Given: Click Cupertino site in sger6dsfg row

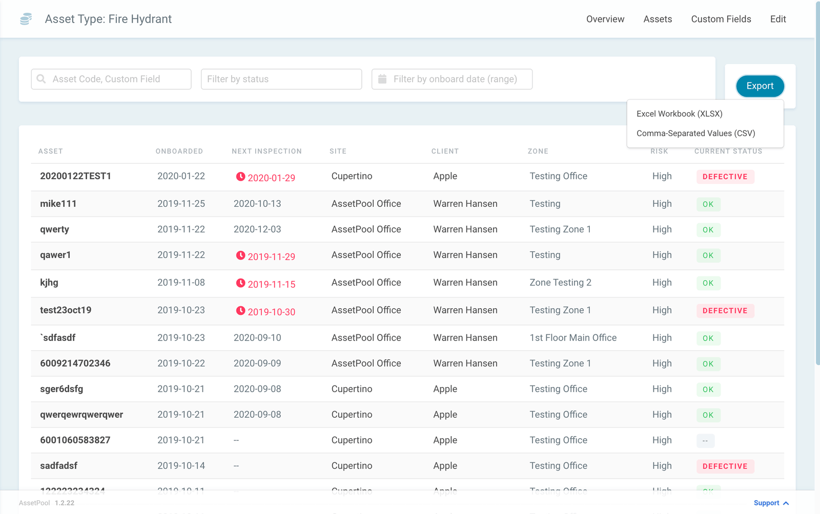Looking at the screenshot, I should tap(352, 389).
